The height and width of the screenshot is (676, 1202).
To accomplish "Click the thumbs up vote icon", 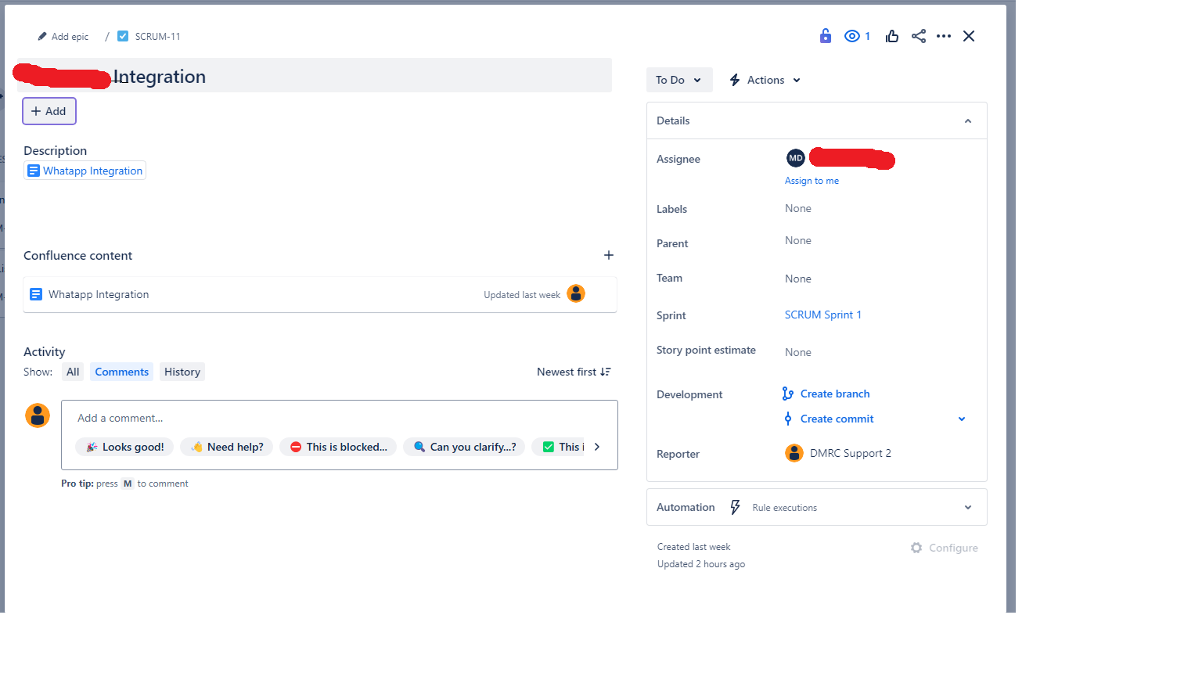I will (891, 36).
